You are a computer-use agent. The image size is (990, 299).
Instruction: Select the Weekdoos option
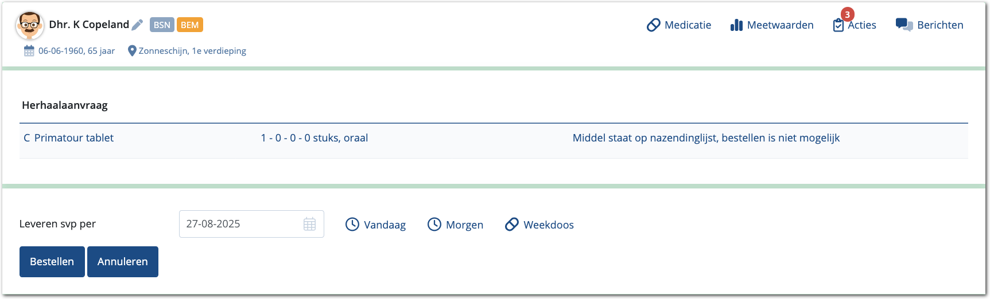(x=539, y=225)
